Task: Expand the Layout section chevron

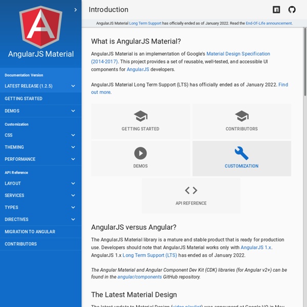Action: pyautogui.click(x=73, y=183)
